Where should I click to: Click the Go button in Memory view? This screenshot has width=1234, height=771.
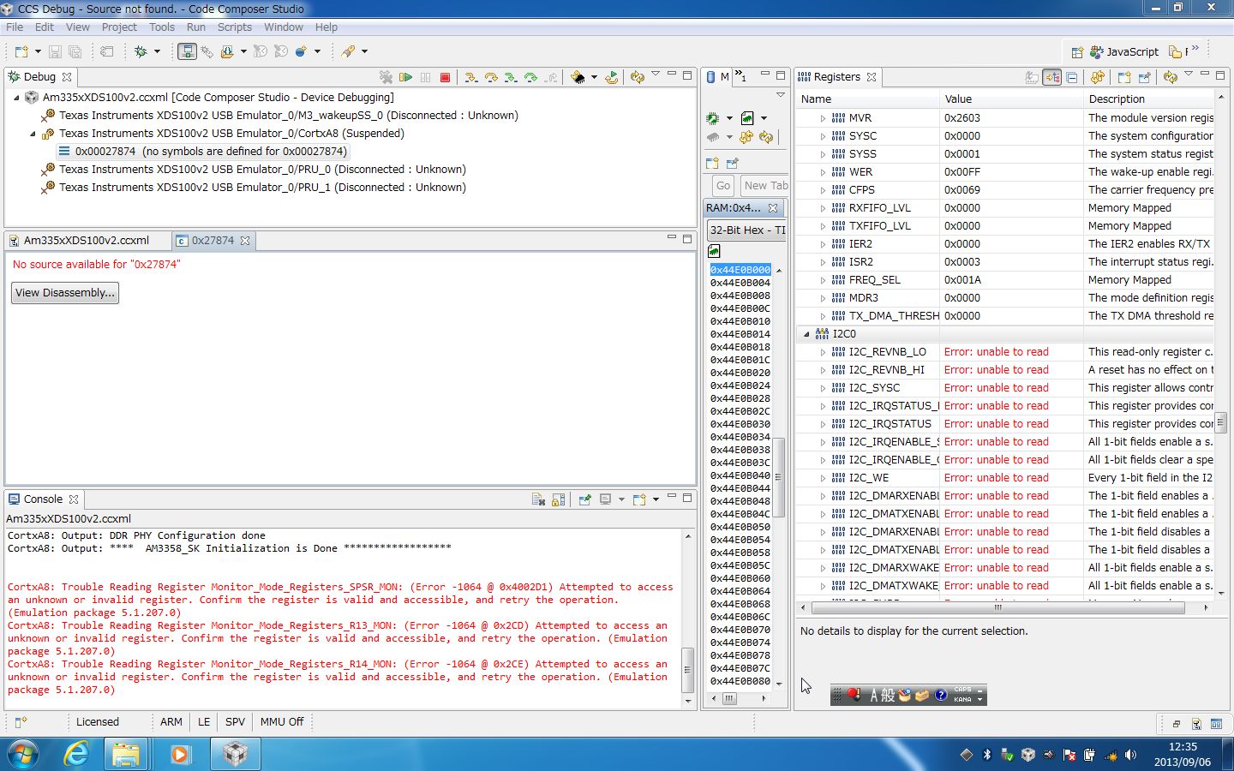coord(723,186)
